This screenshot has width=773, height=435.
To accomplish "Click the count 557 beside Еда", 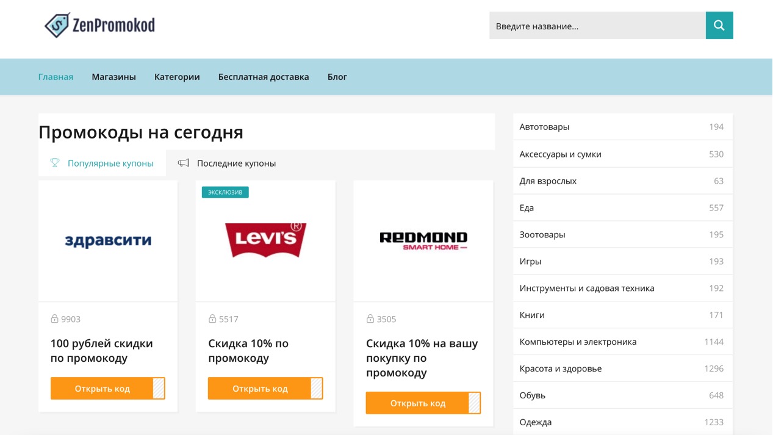I will click(x=716, y=207).
